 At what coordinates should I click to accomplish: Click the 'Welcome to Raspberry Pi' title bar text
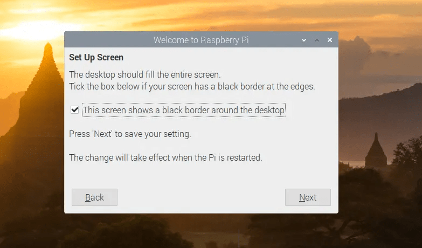(201, 40)
